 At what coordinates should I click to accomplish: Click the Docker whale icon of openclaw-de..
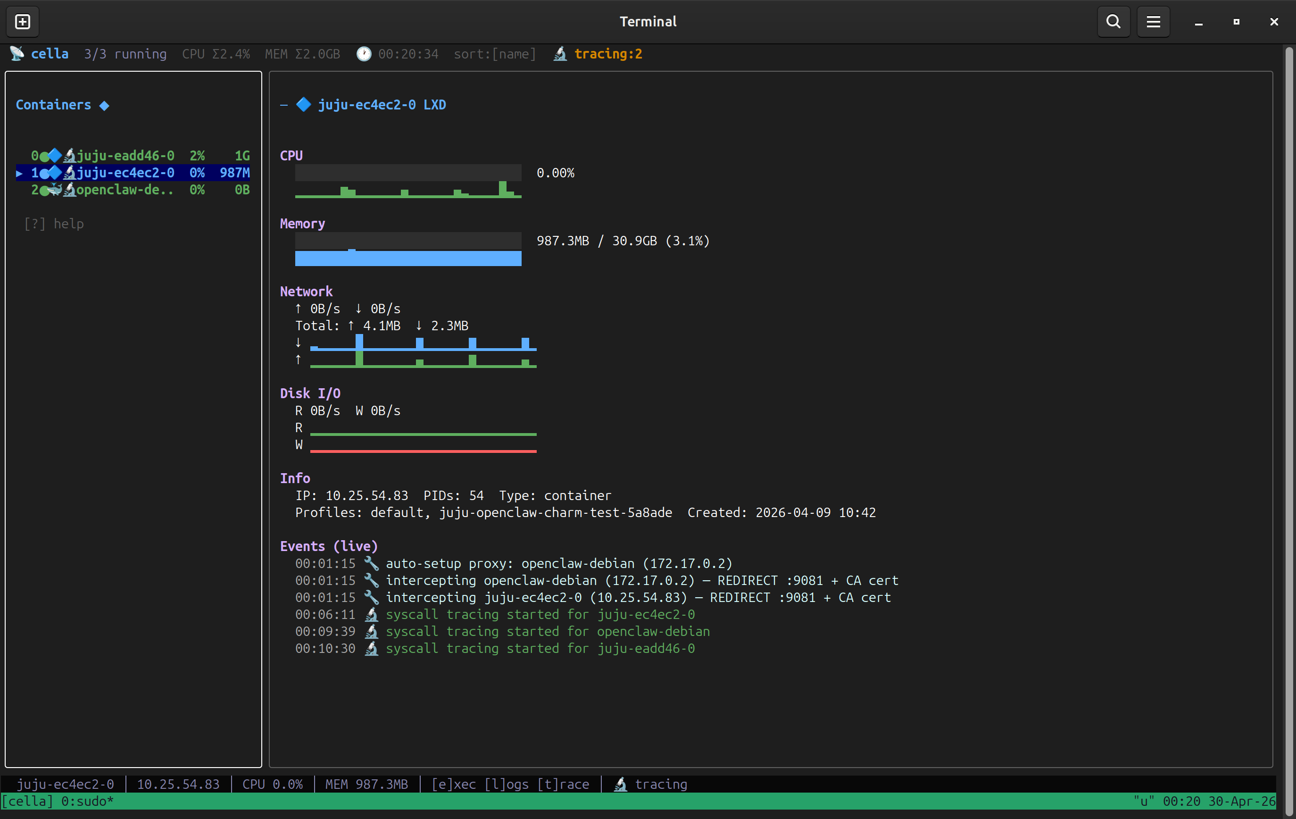click(x=55, y=190)
